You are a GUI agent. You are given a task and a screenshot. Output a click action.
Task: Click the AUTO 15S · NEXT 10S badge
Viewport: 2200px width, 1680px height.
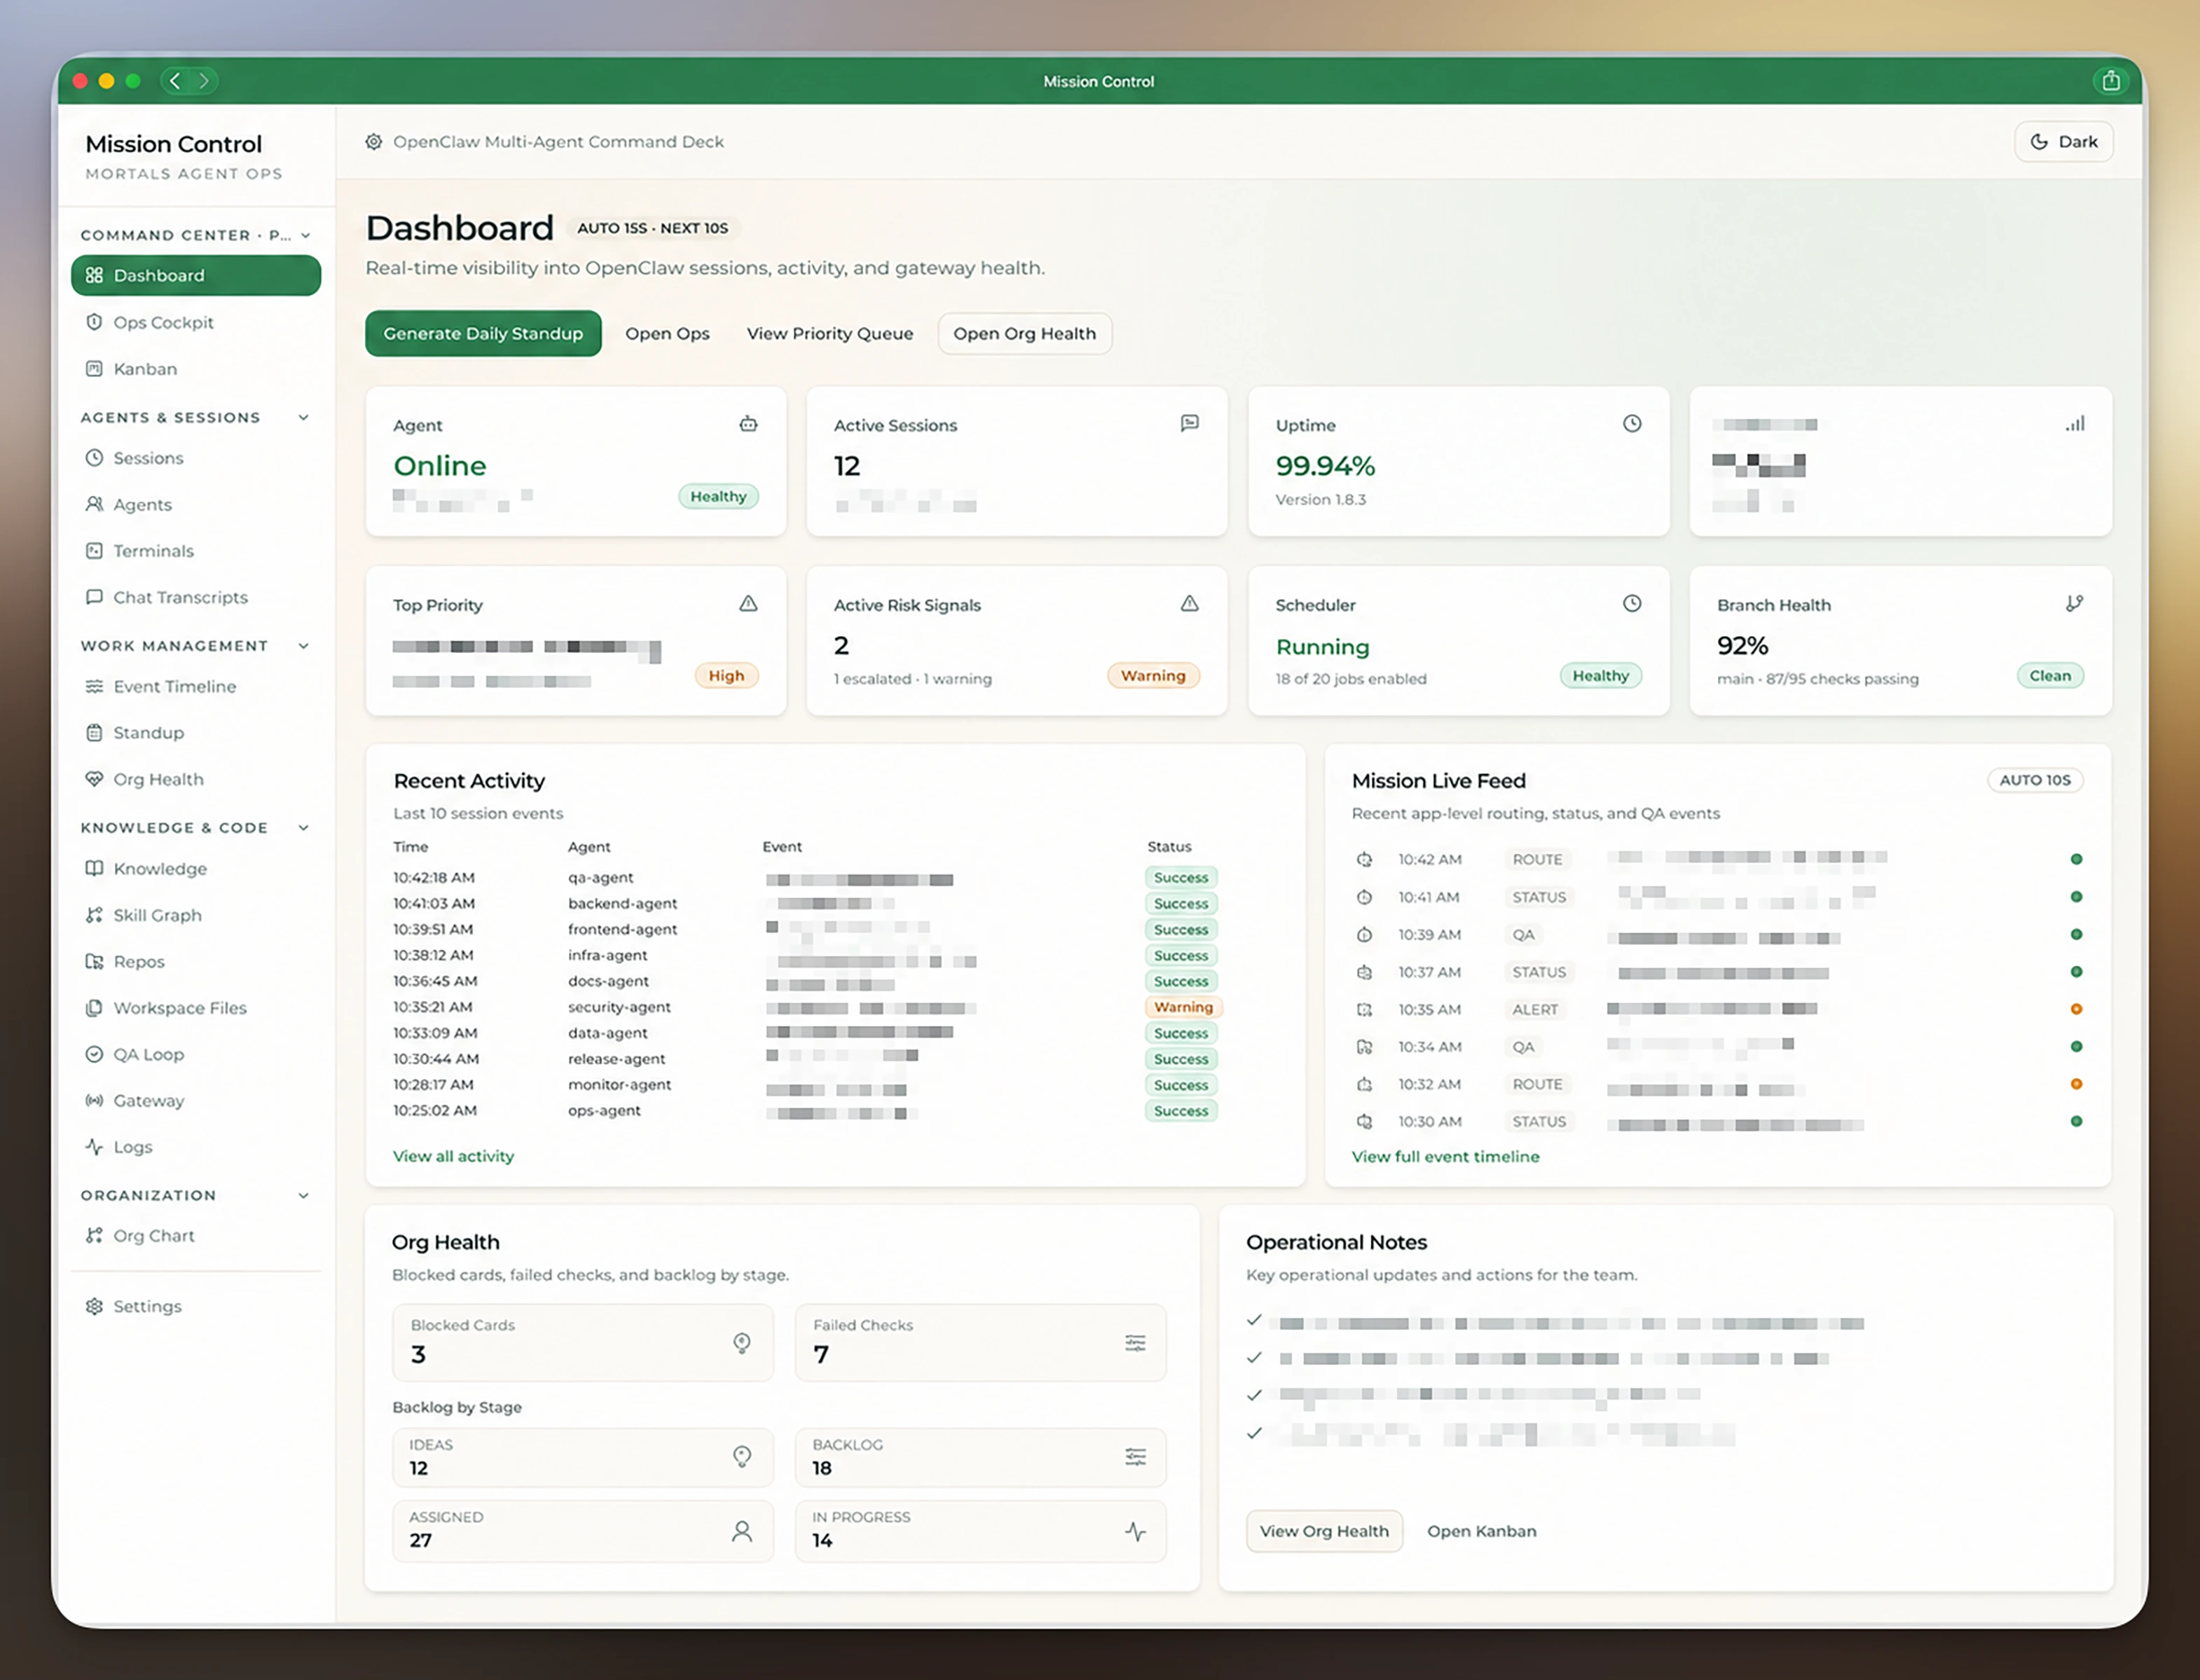[653, 228]
